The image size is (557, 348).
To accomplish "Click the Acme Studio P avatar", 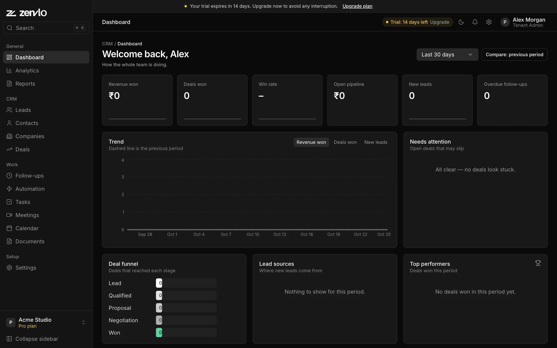I will [x=11, y=322].
